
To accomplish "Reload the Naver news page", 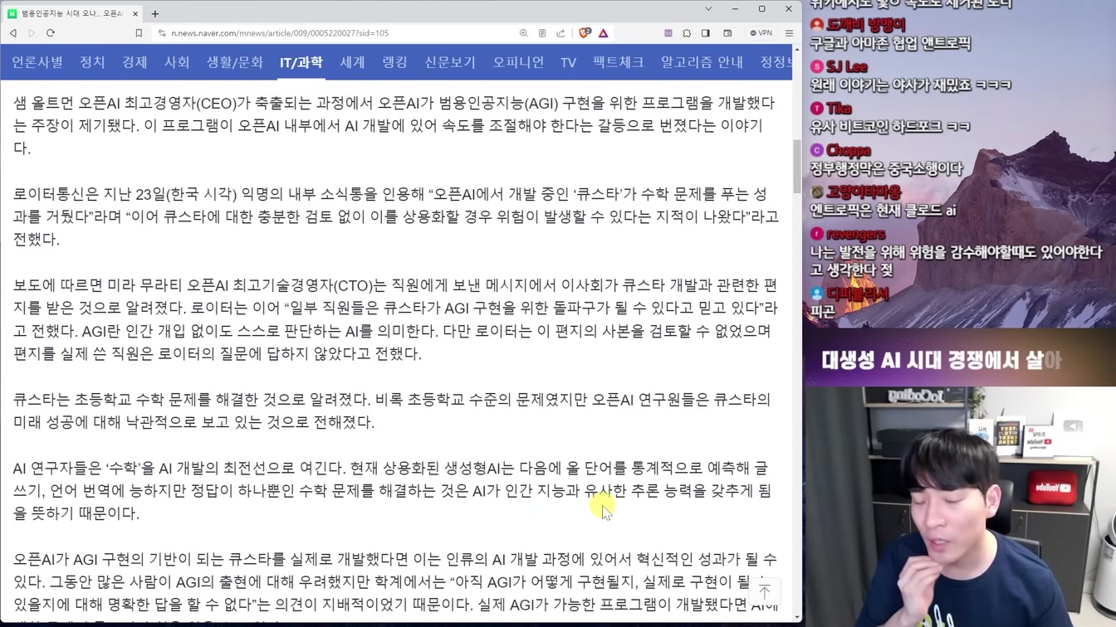I will tap(51, 33).
